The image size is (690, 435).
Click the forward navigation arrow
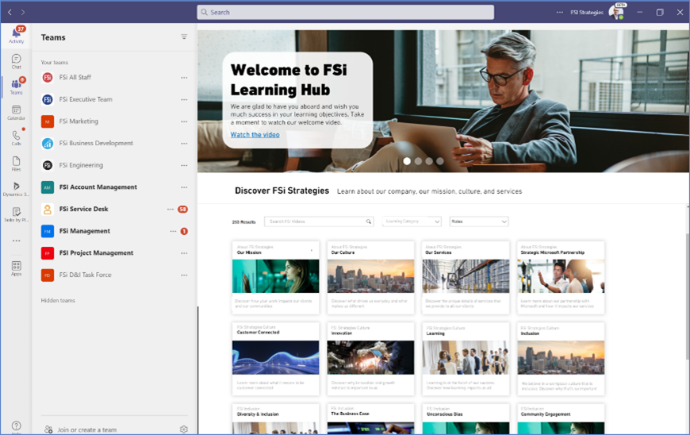[23, 13]
